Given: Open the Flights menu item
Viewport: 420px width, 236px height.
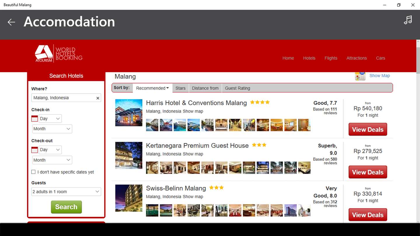Looking at the screenshot, I should 331,58.
